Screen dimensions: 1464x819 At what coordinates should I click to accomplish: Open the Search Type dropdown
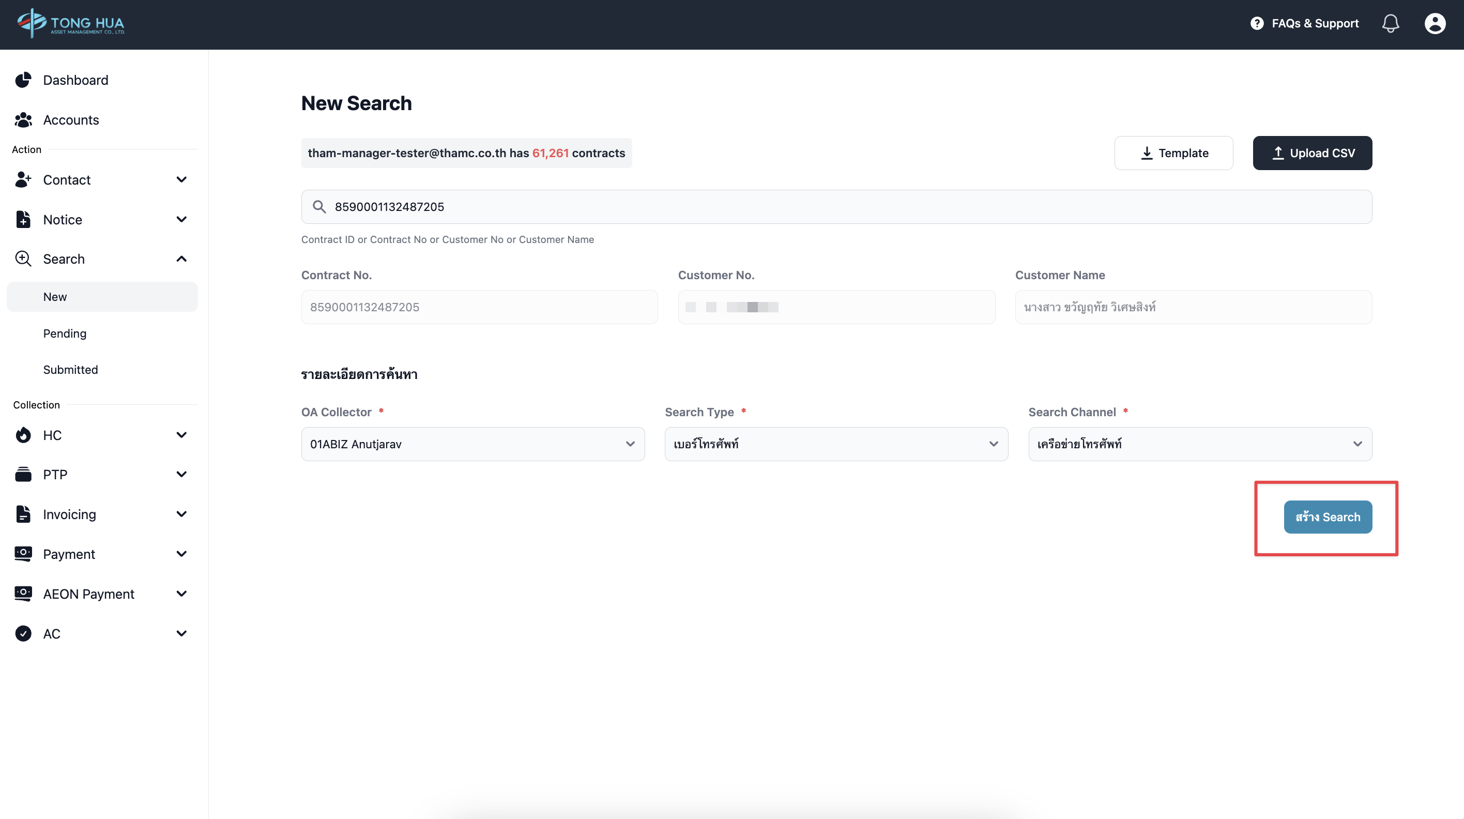(x=836, y=444)
